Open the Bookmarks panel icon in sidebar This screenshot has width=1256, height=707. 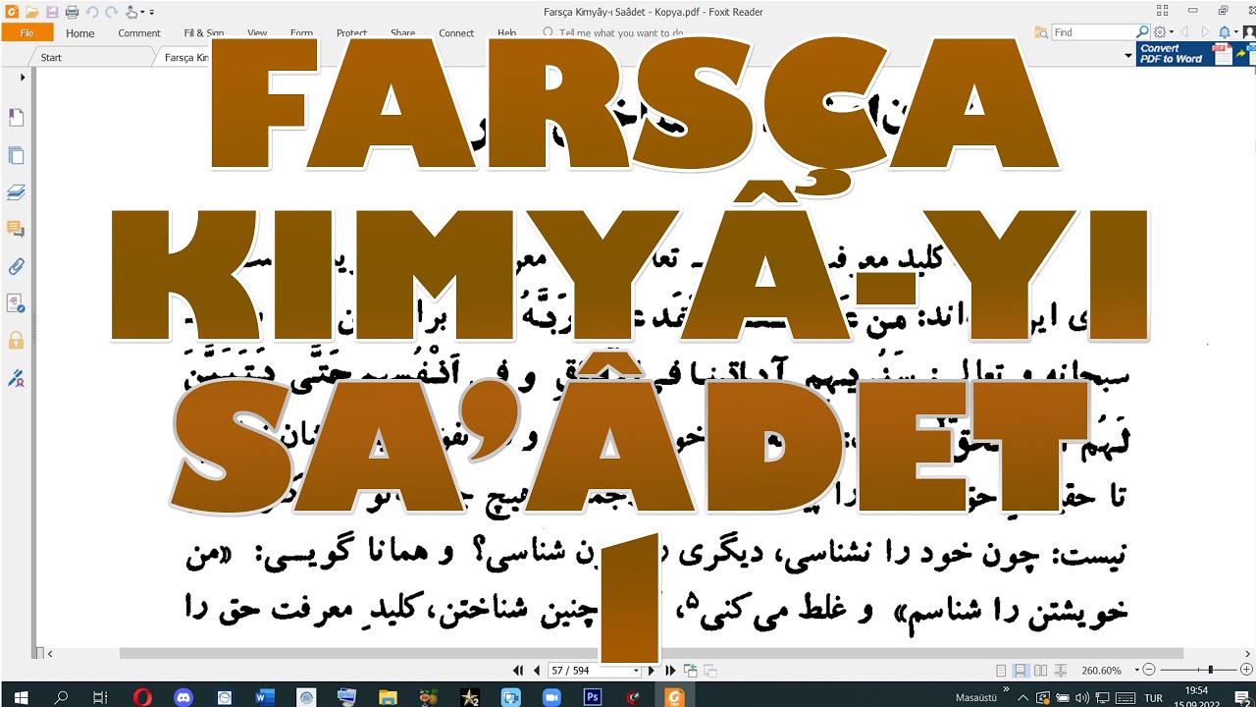[x=16, y=117]
